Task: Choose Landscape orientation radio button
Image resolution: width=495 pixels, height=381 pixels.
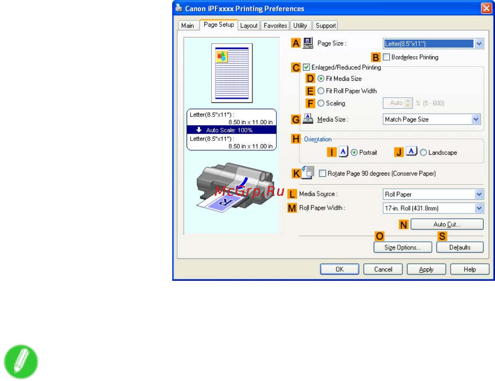Action: (423, 153)
